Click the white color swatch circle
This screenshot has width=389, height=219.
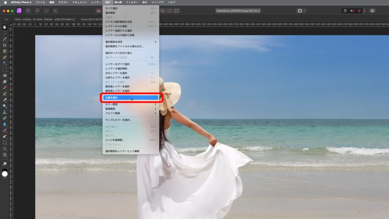click(5, 174)
